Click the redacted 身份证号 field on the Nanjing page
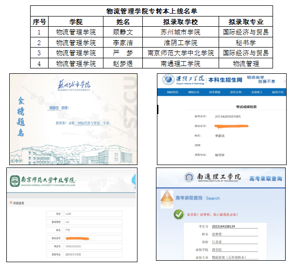The height and width of the screenshot is (268, 291). click(93, 238)
